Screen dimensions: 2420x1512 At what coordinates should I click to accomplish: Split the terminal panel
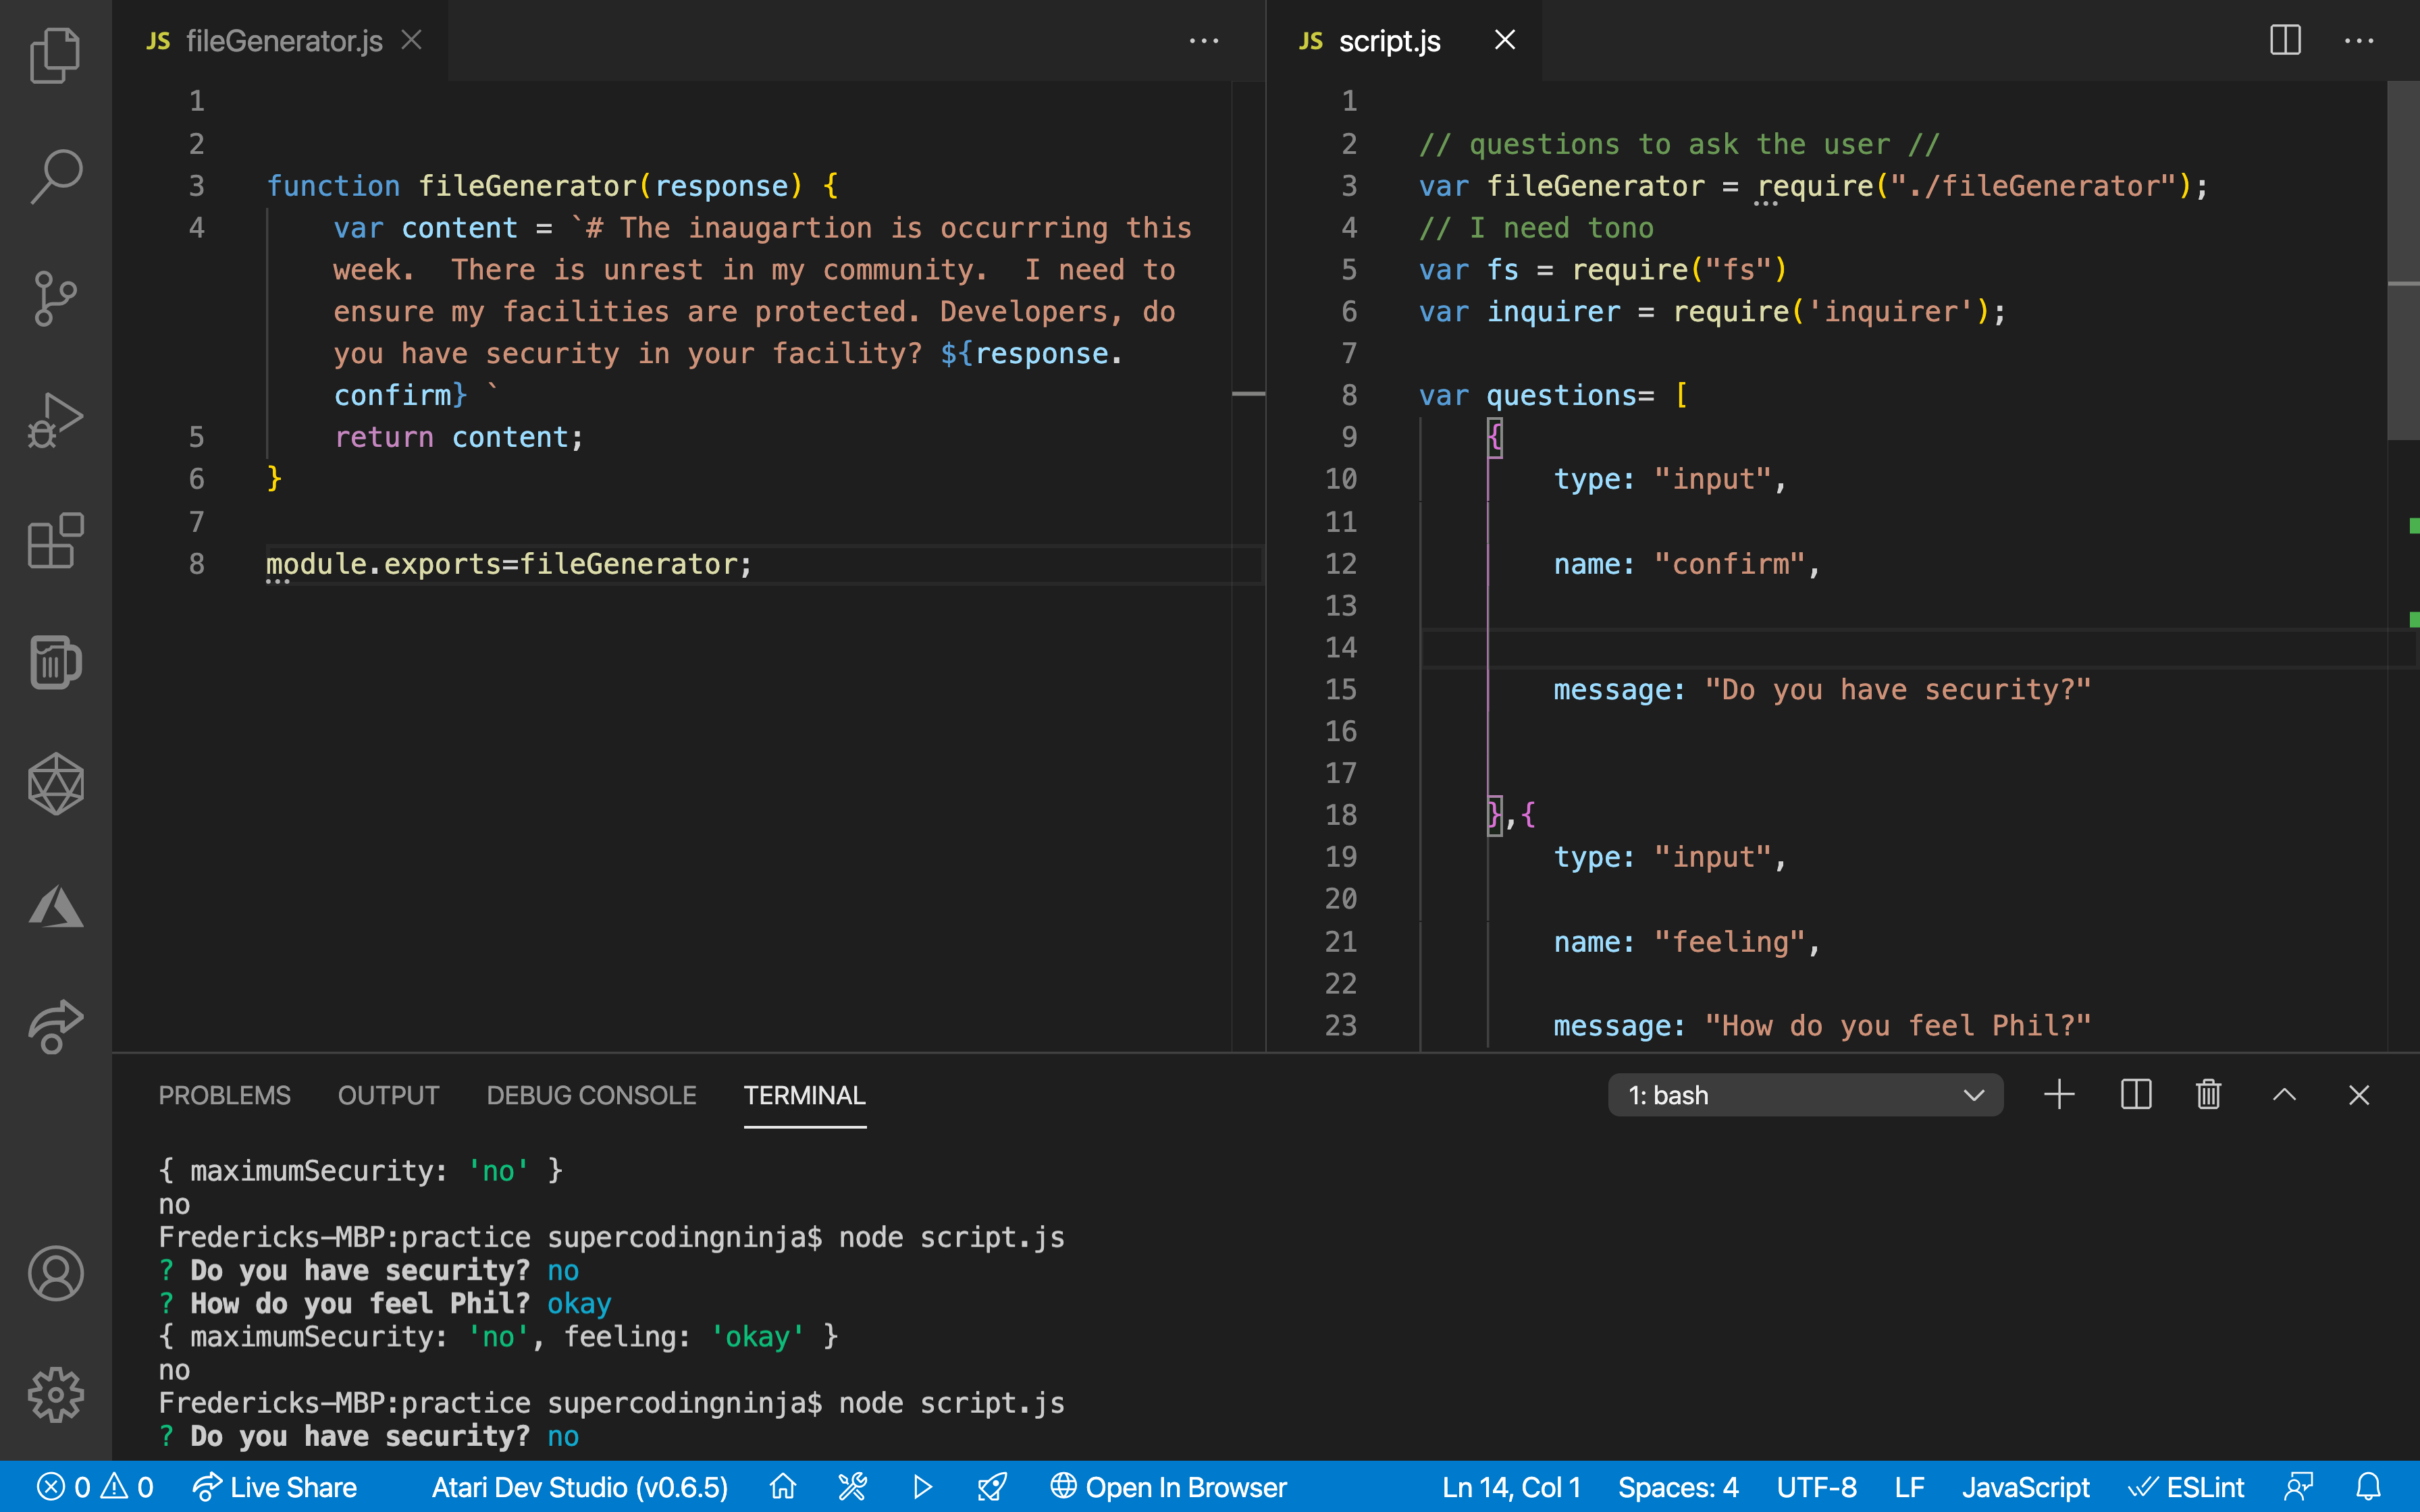(x=2135, y=1095)
